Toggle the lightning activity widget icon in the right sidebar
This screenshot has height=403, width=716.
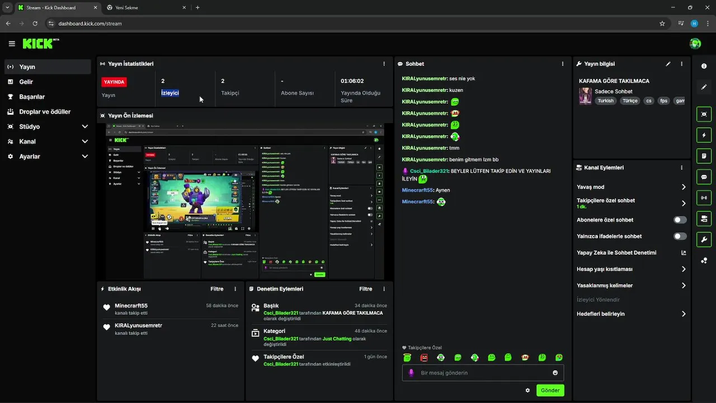(x=704, y=135)
